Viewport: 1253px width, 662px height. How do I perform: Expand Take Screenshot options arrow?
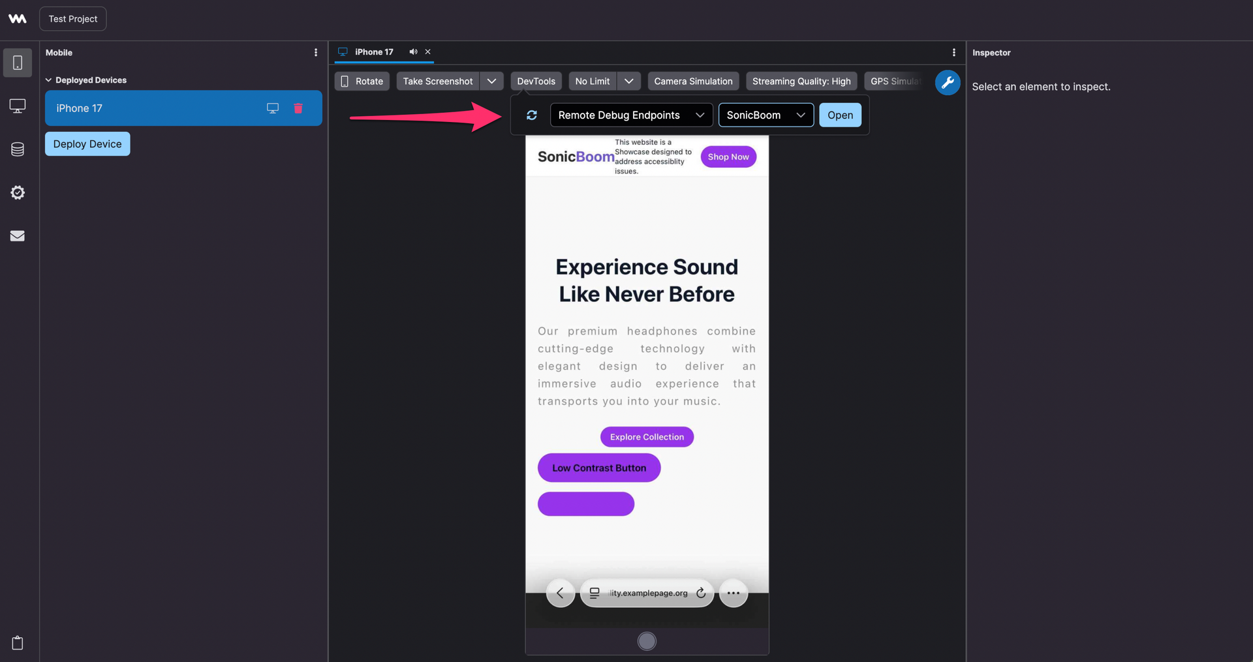coord(492,81)
